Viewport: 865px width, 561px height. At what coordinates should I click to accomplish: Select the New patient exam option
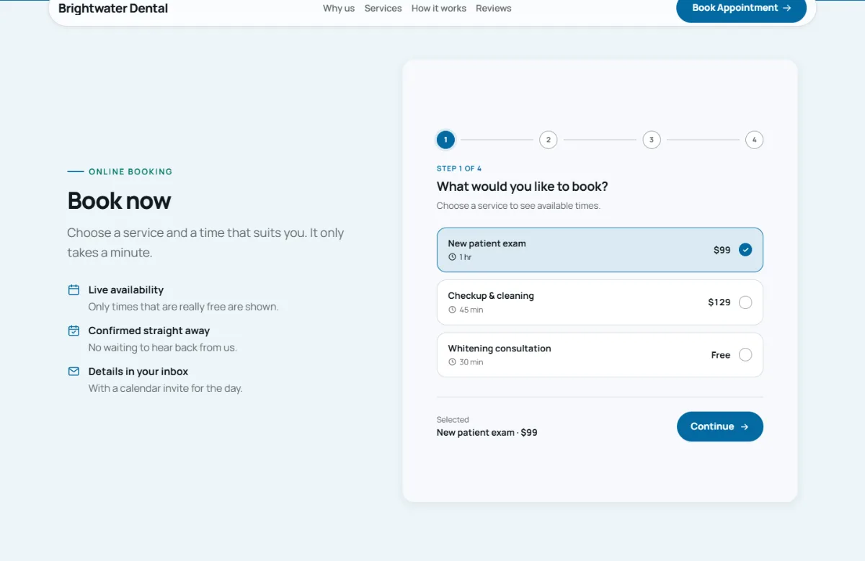600,250
